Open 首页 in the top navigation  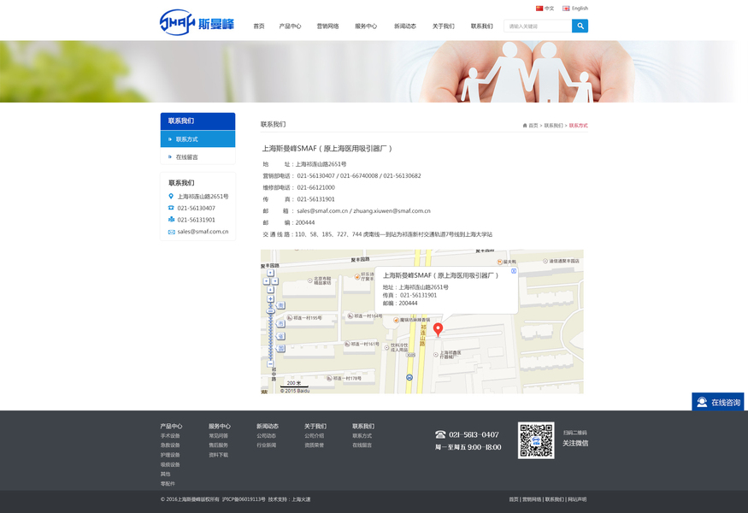pos(258,27)
